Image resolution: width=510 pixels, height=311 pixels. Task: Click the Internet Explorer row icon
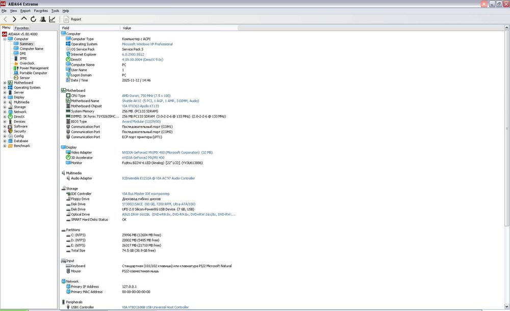click(x=68, y=55)
